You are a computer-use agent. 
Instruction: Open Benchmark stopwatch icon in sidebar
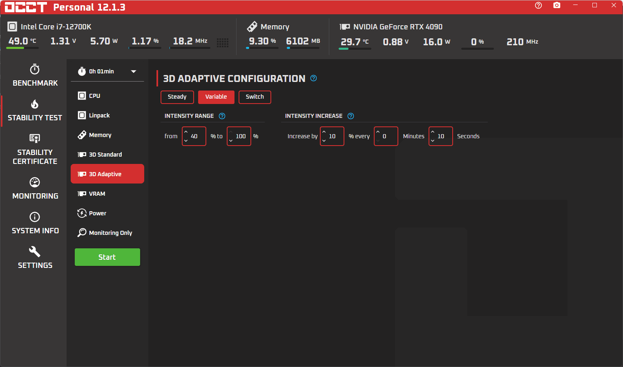(x=35, y=69)
